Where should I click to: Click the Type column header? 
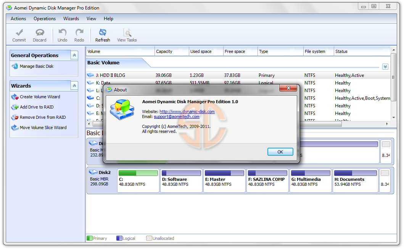[x=280, y=51]
